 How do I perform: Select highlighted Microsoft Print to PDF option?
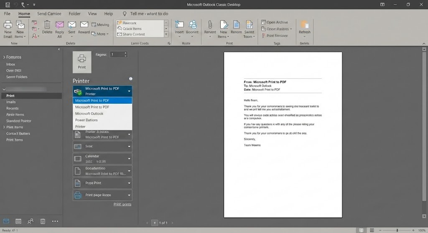(x=102, y=100)
